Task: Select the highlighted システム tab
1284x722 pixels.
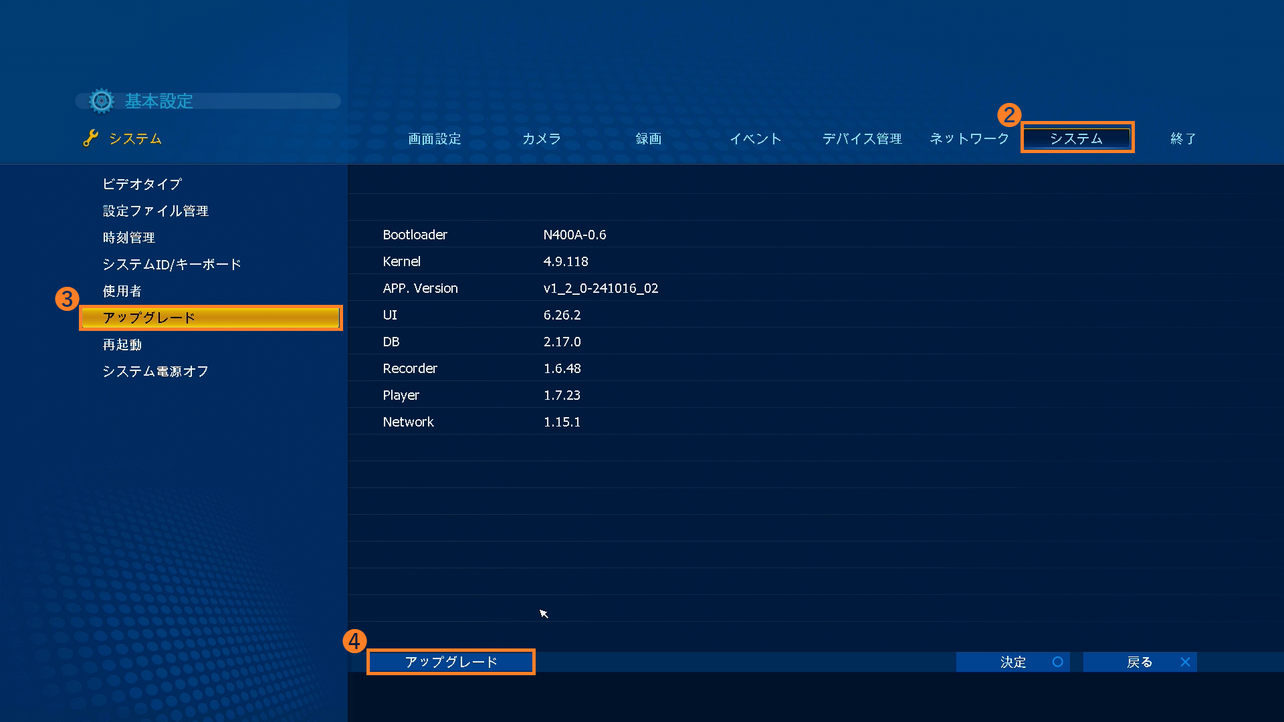Action: click(1076, 138)
